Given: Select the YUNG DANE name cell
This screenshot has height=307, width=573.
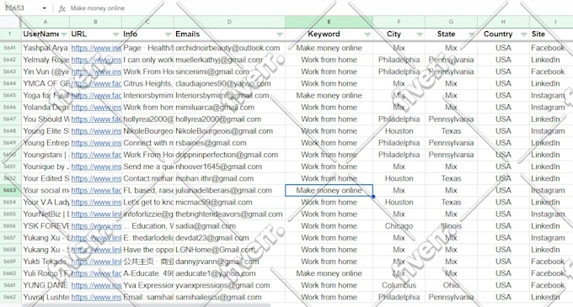Looking at the screenshot, I should (46, 285).
